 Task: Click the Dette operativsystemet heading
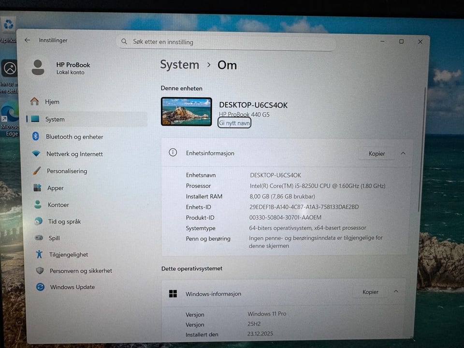pos(192,268)
